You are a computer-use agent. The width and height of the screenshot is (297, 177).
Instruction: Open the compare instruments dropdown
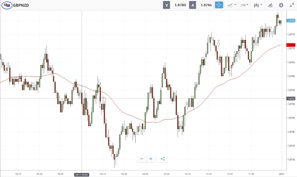pos(232,5)
